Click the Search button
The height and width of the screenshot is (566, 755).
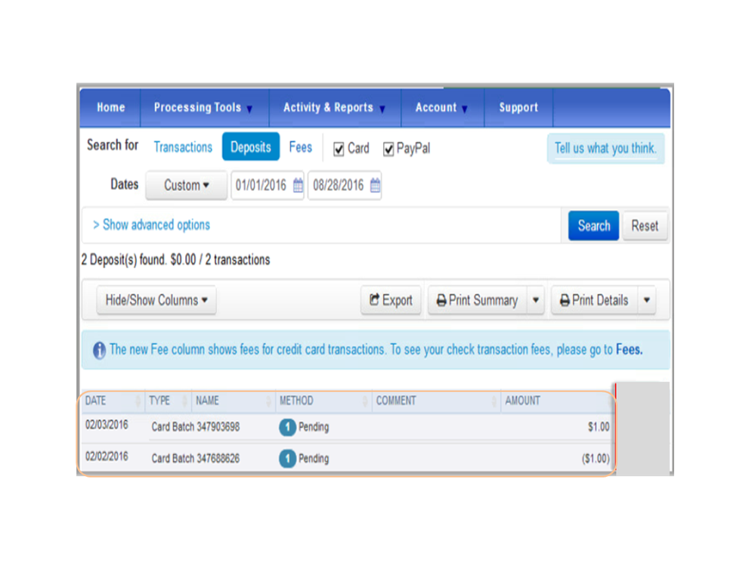point(593,226)
